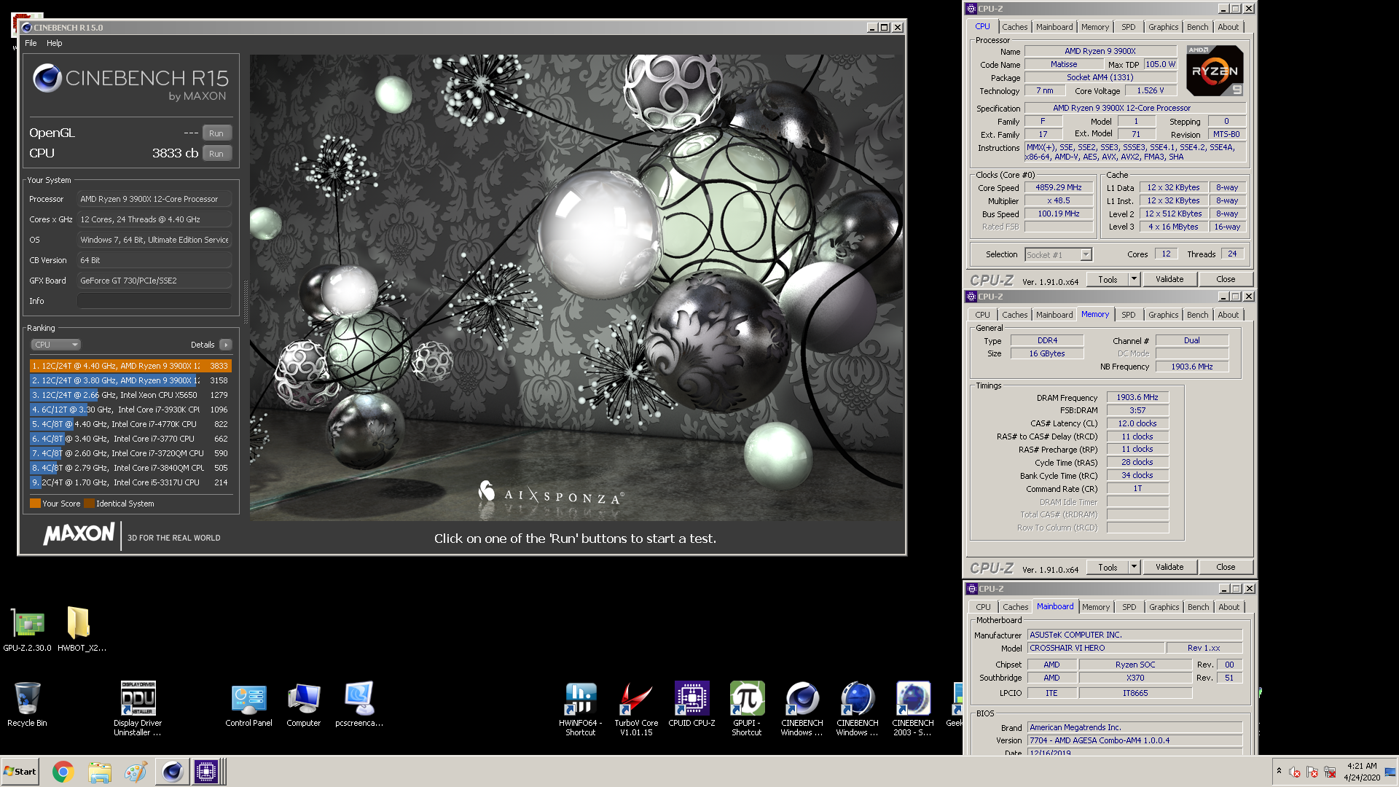Click the Cinebench title bar logo icon
Image resolution: width=1399 pixels, height=787 pixels.
pos(27,28)
